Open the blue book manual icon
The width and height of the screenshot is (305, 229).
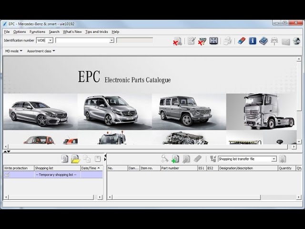[x=263, y=41]
